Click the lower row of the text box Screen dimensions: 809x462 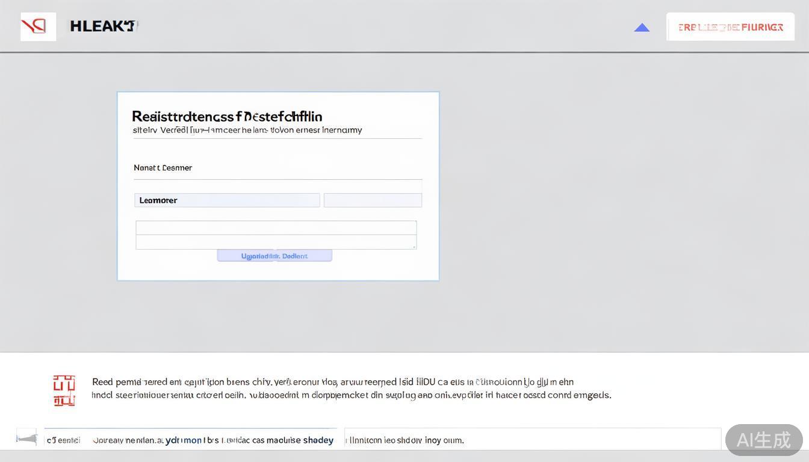276,242
